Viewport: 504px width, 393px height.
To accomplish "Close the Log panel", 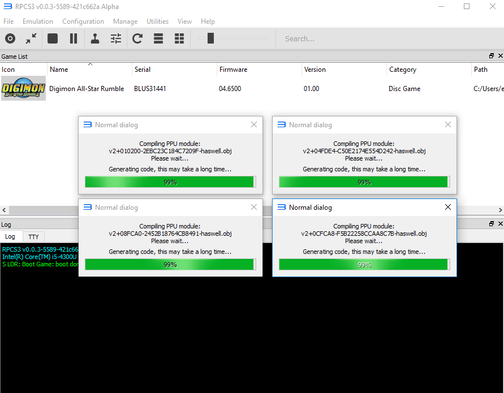I will pos(501,224).
